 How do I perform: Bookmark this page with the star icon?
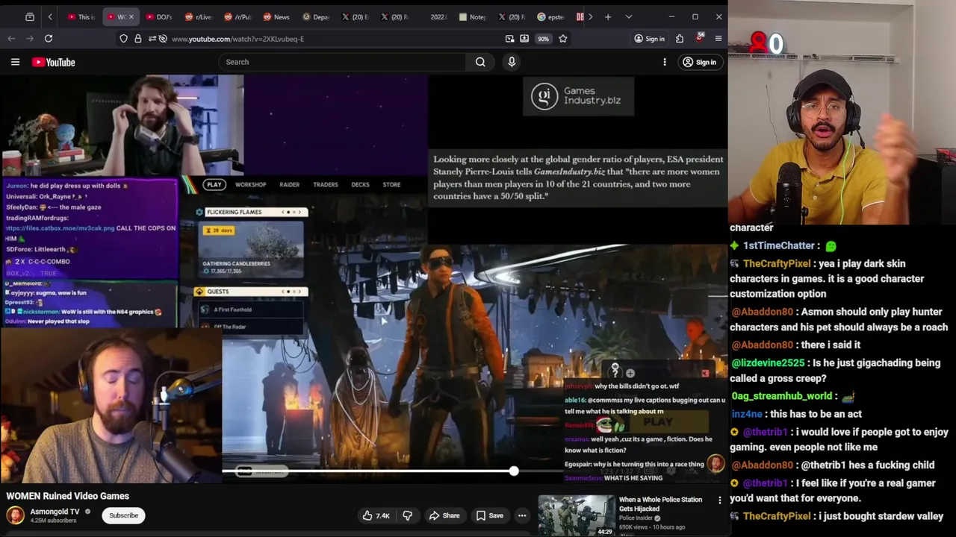click(563, 38)
